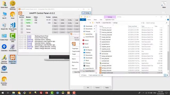
Task: Click Apply in properties dialog
Action: pyautogui.click(x=107, y=87)
